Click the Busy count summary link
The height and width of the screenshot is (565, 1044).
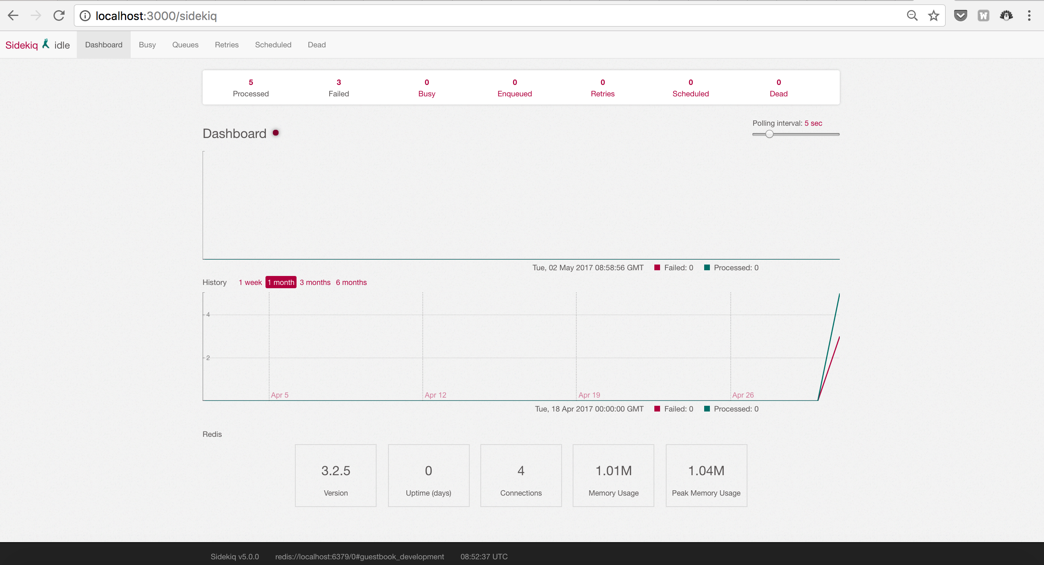pos(427,88)
